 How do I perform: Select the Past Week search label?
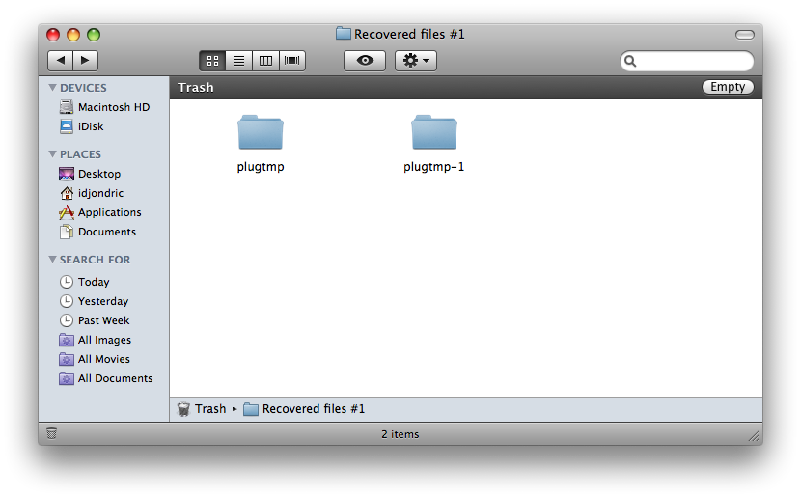[x=103, y=320]
